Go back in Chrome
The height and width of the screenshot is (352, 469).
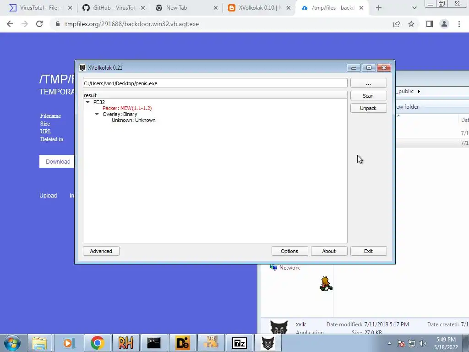tap(10, 24)
